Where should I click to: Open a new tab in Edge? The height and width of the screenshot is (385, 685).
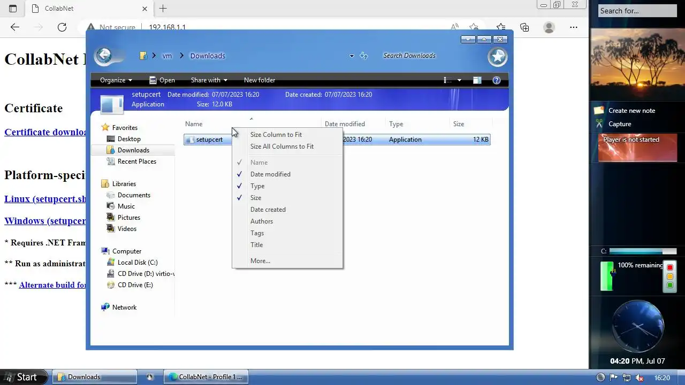point(163,9)
